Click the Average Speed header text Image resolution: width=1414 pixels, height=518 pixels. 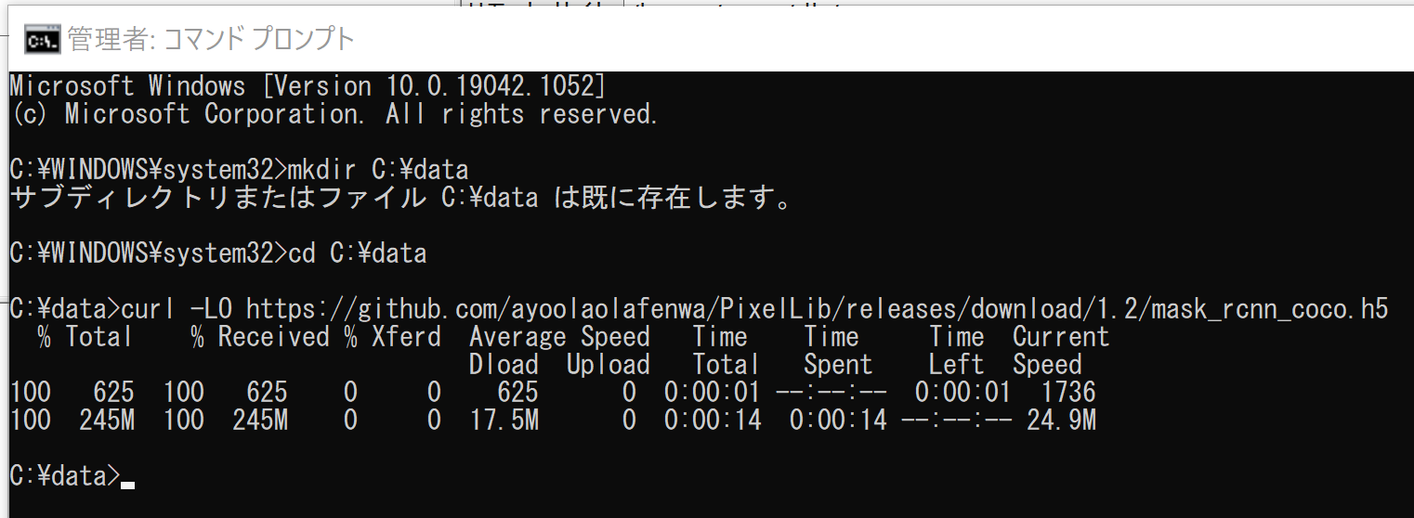click(x=559, y=336)
